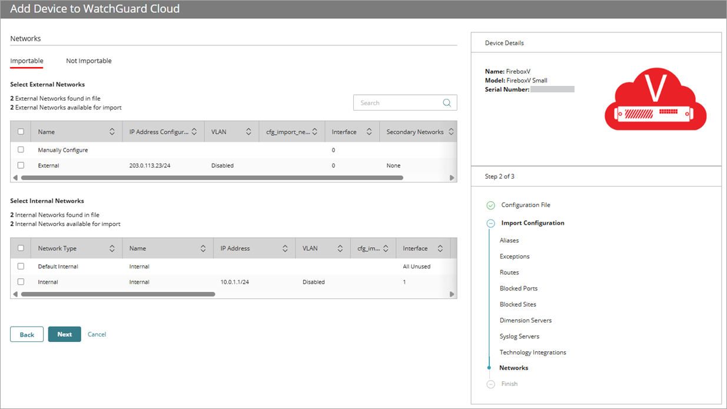Sort internal table by Name column arrows
The image size is (727, 409).
[x=203, y=248]
